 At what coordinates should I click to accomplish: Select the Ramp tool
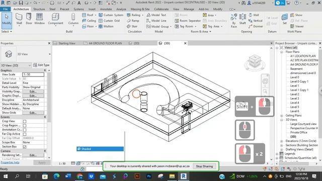pos(133,21)
